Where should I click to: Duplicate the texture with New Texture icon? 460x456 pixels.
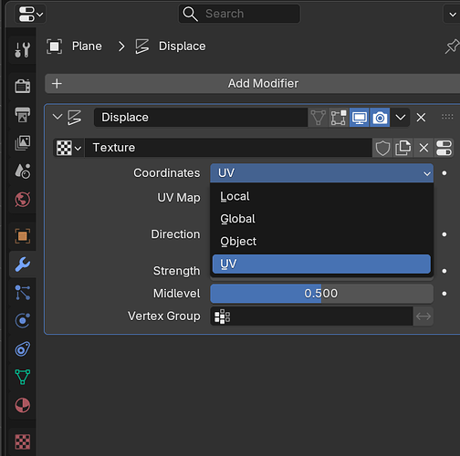[403, 148]
